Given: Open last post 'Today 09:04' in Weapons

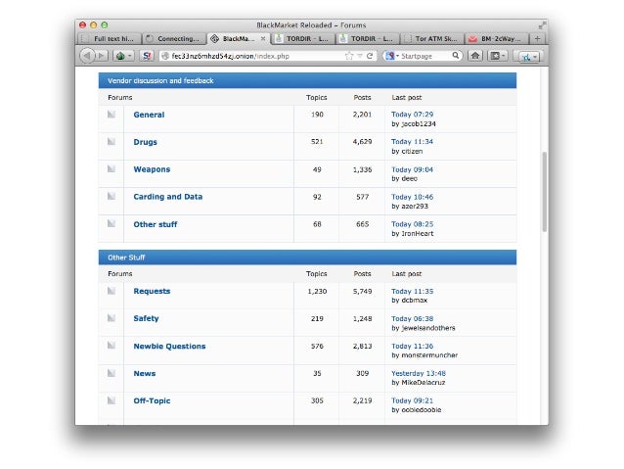Looking at the screenshot, I should click(x=412, y=169).
